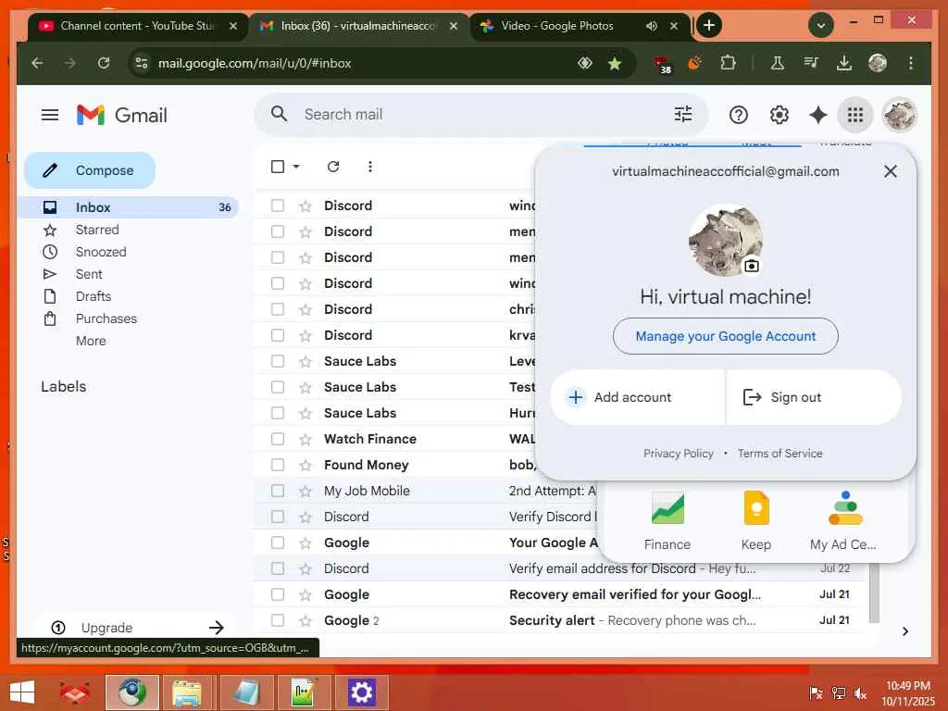948x711 pixels.
Task: Toggle the select-all checkbox
Action: click(x=278, y=167)
